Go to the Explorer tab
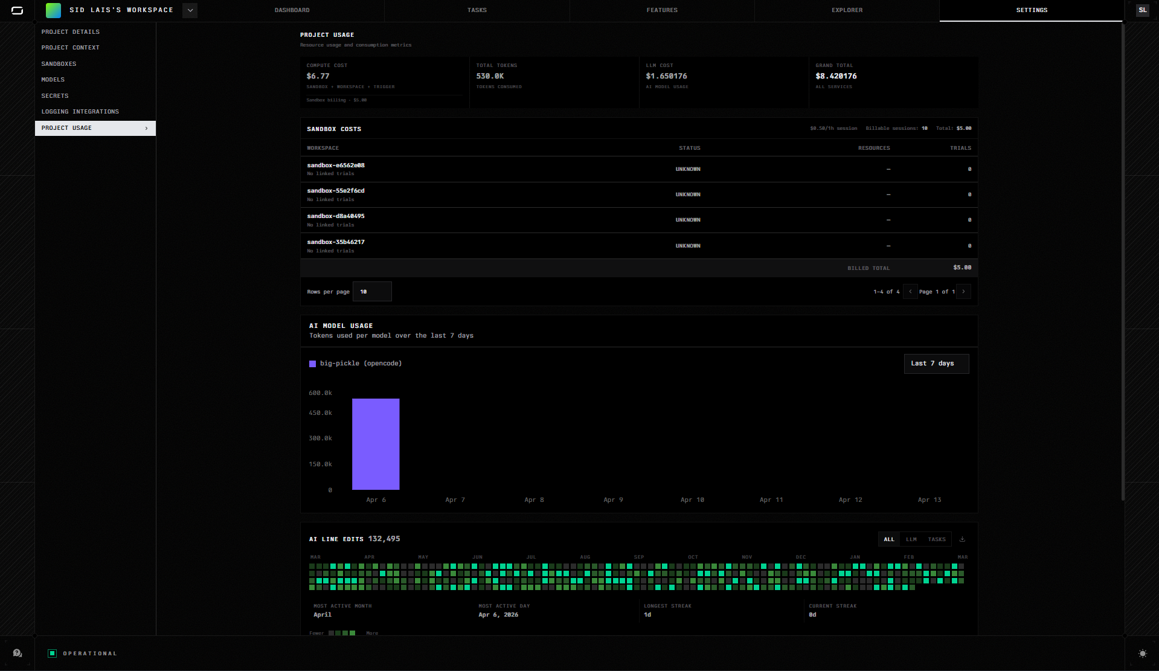The width and height of the screenshot is (1159, 671). [x=847, y=10]
